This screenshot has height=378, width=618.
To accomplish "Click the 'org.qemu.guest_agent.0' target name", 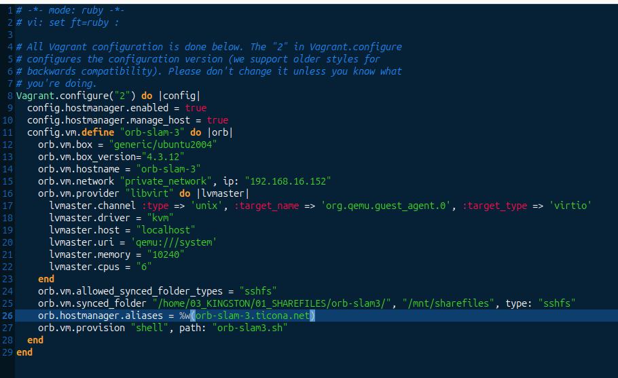I will pyautogui.click(x=386, y=206).
